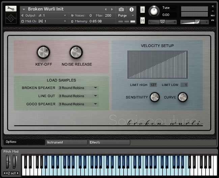The width and height of the screenshot is (219, 178).
Task: Switch to the Instrument tab
Action: click(x=66, y=142)
